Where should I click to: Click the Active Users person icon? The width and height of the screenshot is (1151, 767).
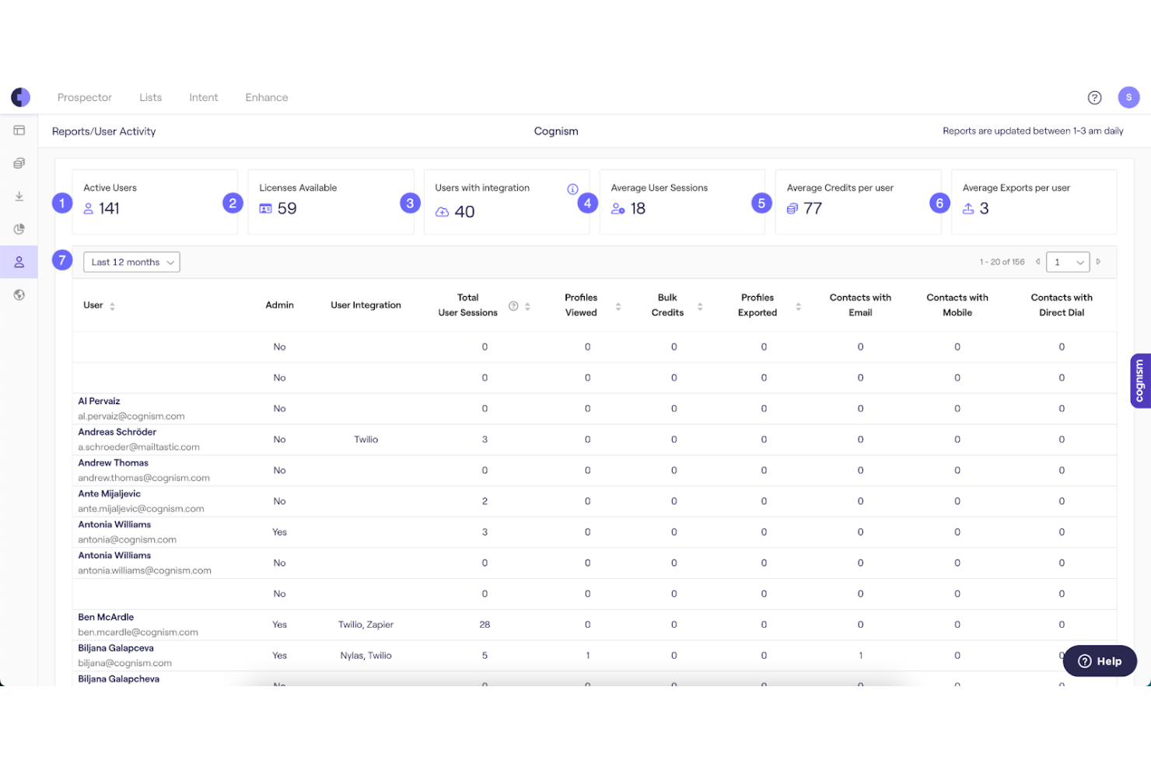(89, 208)
